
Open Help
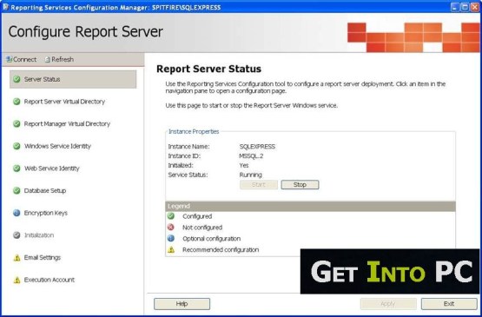tap(182, 304)
